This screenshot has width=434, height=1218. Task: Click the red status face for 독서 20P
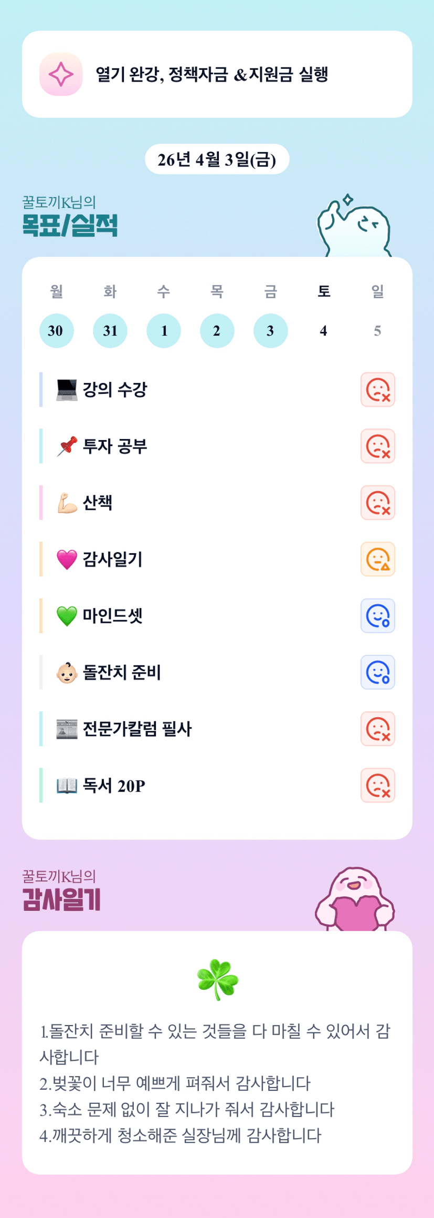(377, 785)
